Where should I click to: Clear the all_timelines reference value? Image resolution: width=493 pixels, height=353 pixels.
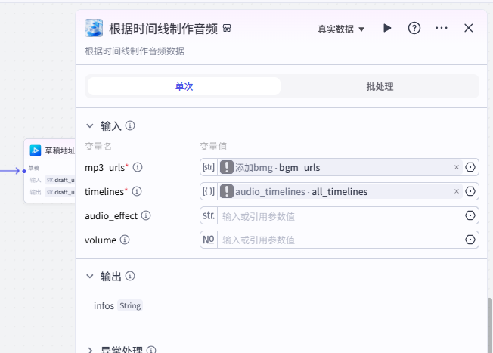click(x=457, y=191)
